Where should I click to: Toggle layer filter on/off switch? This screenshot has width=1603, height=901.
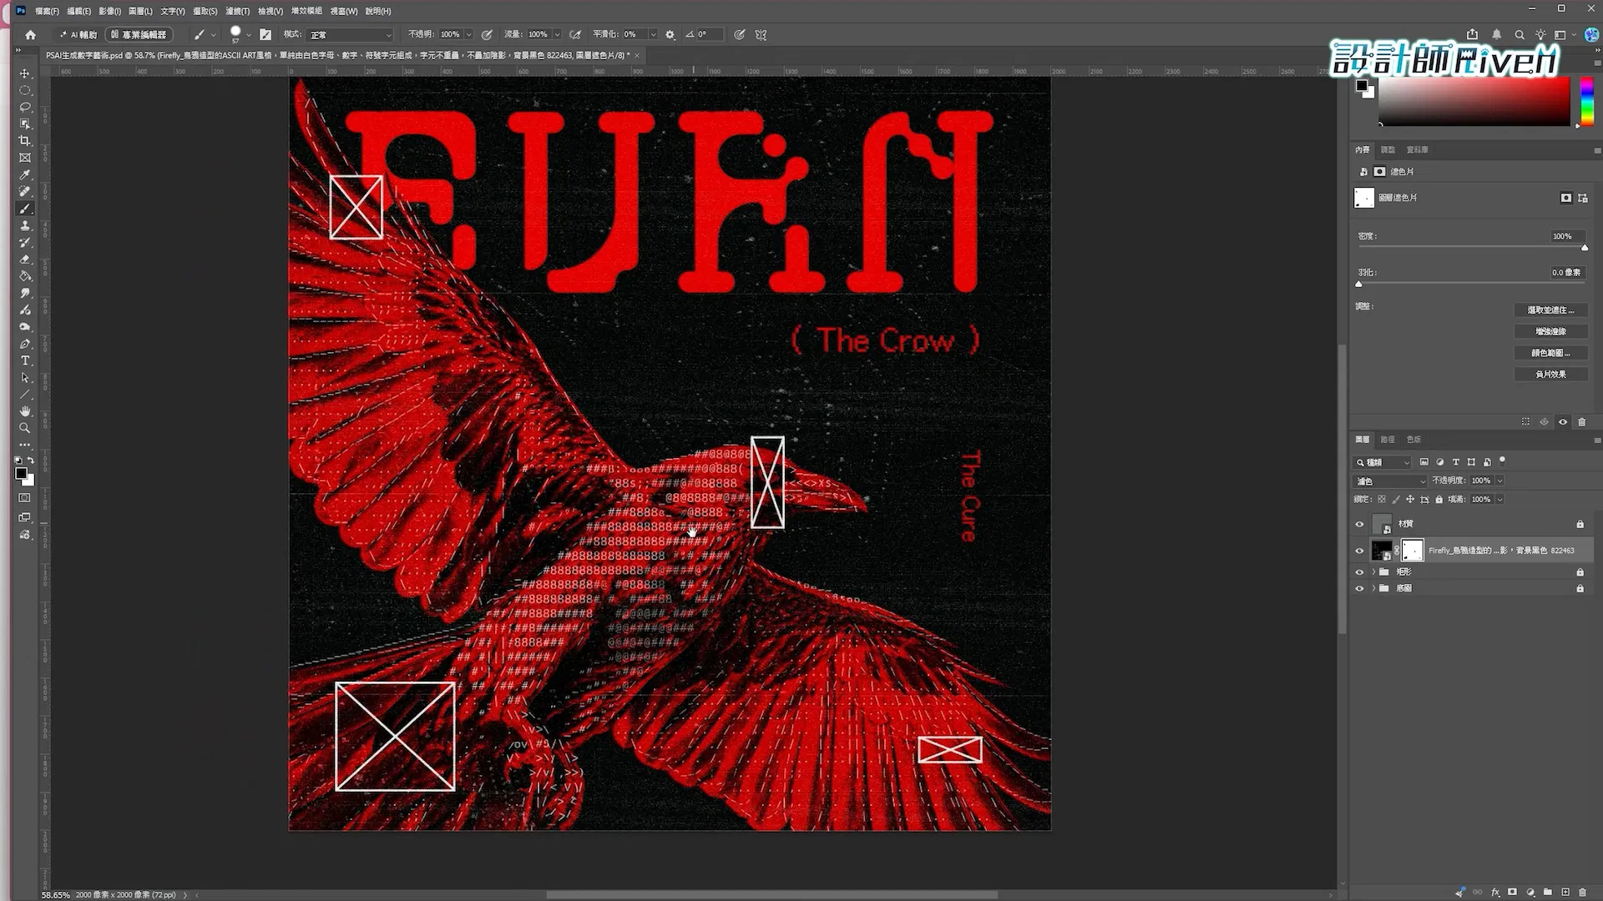[x=1502, y=461]
